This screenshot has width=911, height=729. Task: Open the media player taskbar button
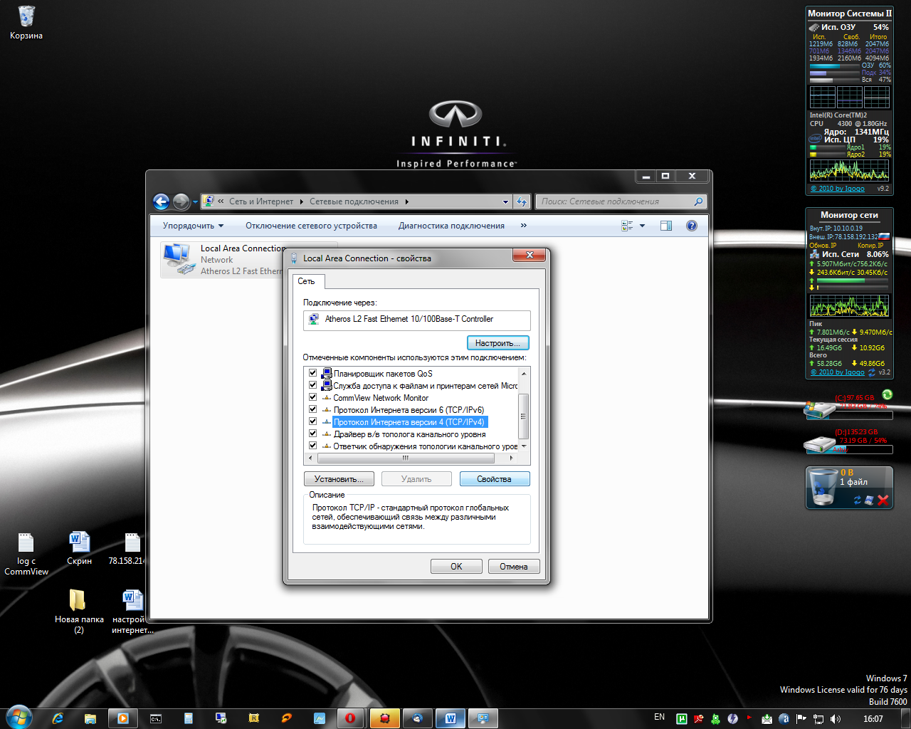pyautogui.click(x=122, y=718)
